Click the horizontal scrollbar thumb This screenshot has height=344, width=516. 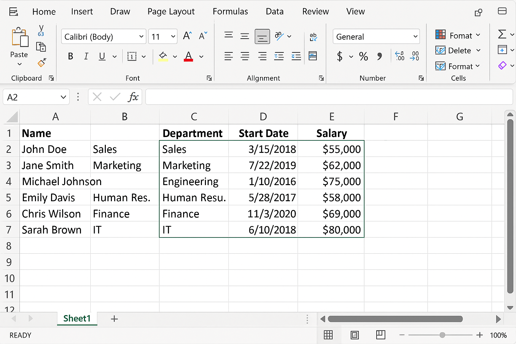click(x=395, y=319)
